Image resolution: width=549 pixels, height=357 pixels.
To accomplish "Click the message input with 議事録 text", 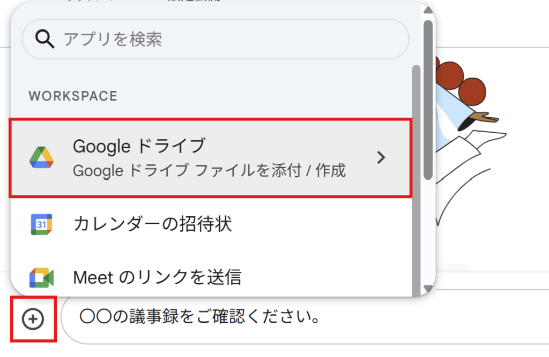I will pyautogui.click(x=305, y=317).
